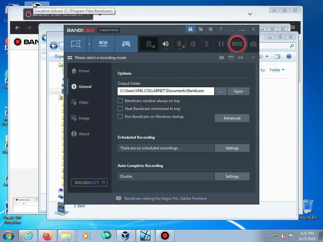323x242 pixels.
Task: Enable Run Bandicam on Windows startup
Action: pyautogui.click(x=120, y=116)
